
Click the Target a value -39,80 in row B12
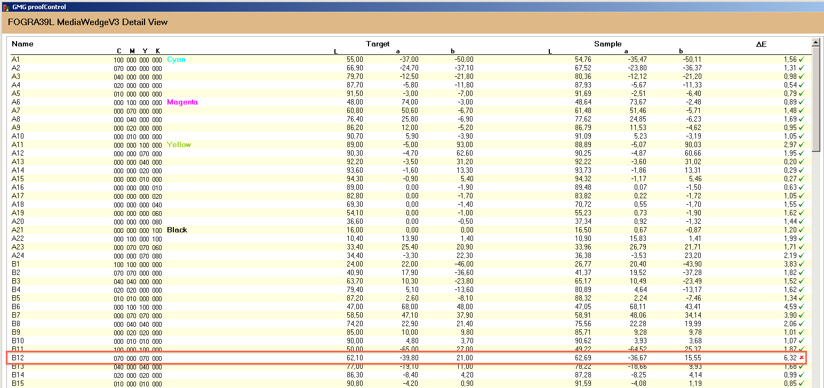[x=409, y=358]
